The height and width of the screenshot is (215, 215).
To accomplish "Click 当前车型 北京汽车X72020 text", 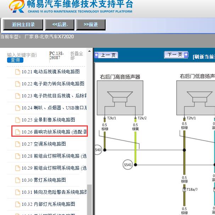I will [37, 36].
